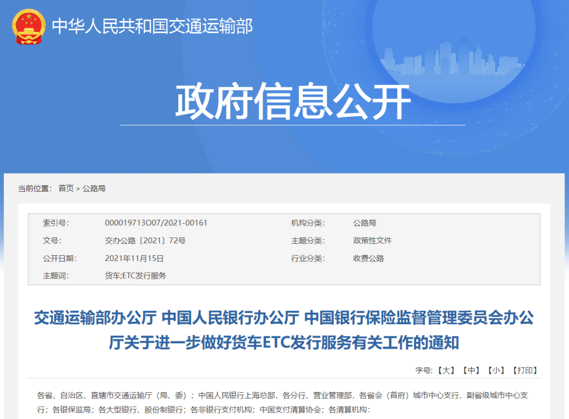Click the national emblem logo
This screenshot has height=419, width=569.
[28, 27]
